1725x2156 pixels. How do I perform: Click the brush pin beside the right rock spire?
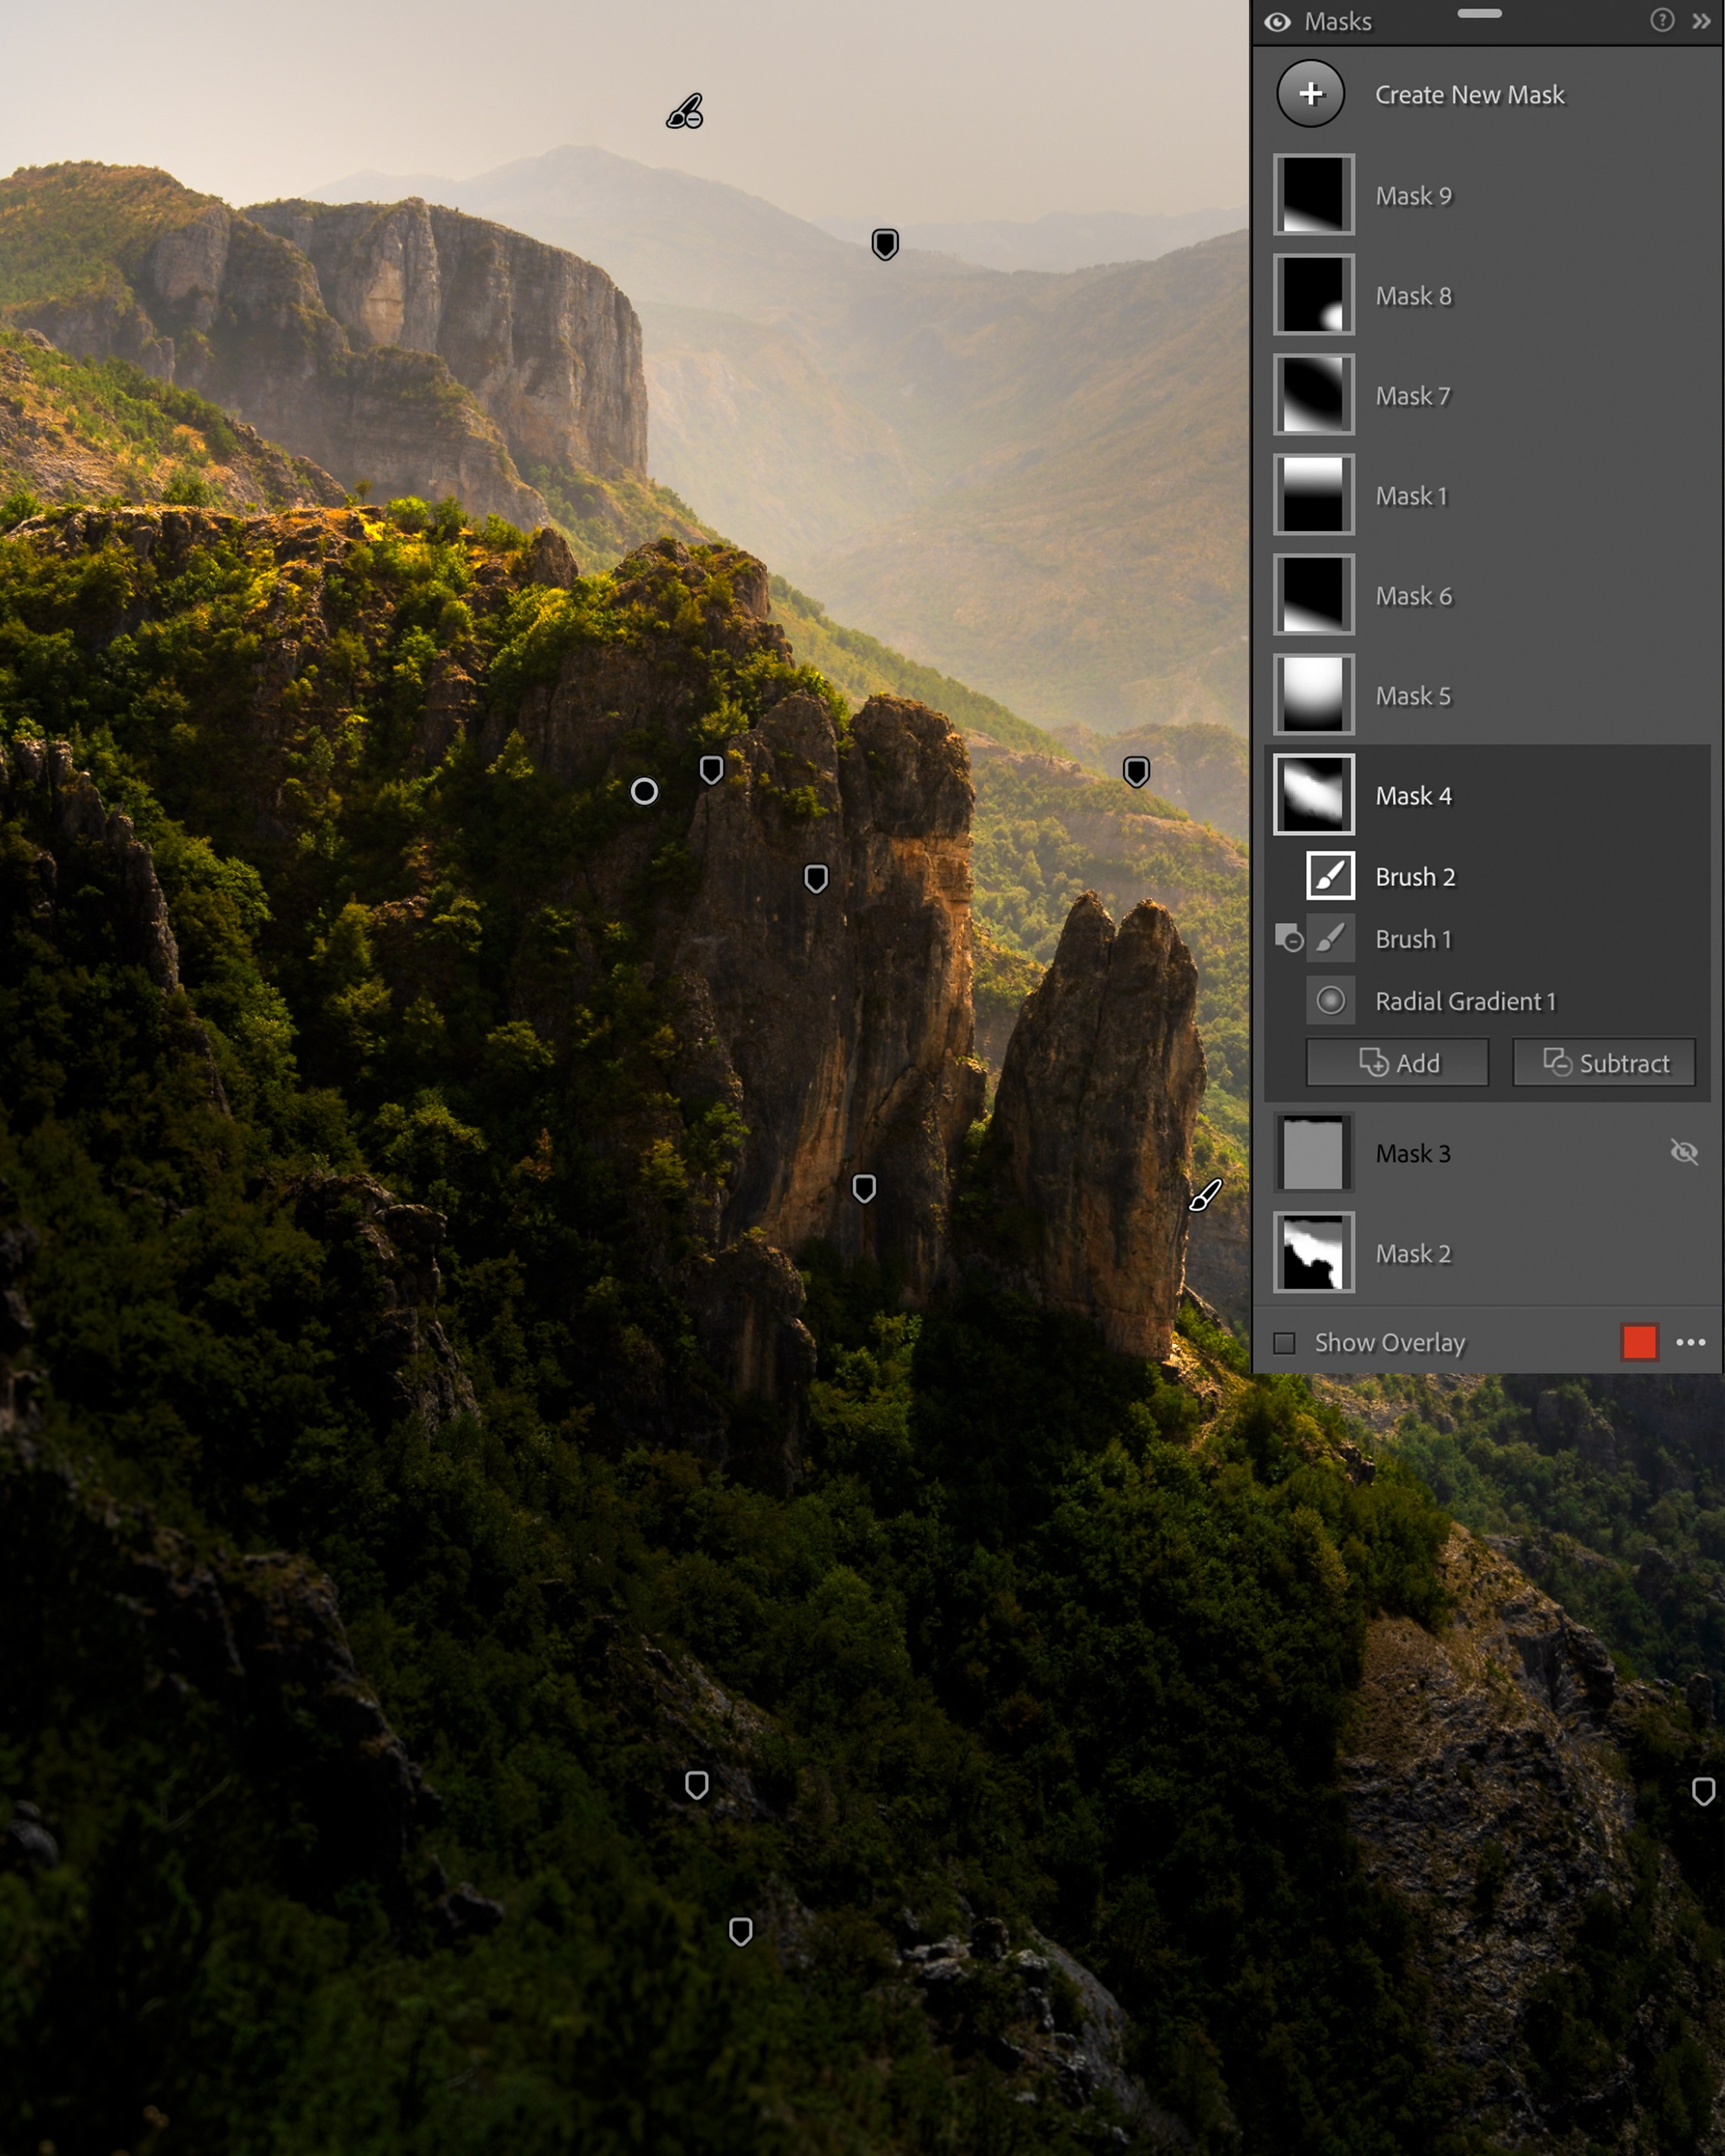1205,1195
